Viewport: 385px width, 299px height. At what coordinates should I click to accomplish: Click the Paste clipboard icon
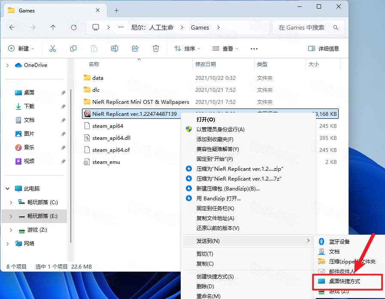[x=94, y=48]
